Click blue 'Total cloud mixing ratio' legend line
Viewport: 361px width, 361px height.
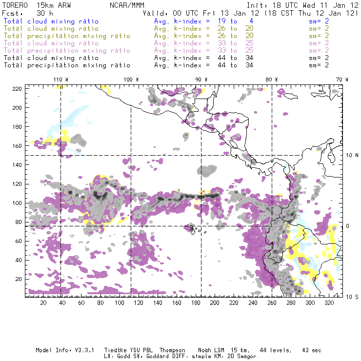pyautogui.click(x=51, y=21)
